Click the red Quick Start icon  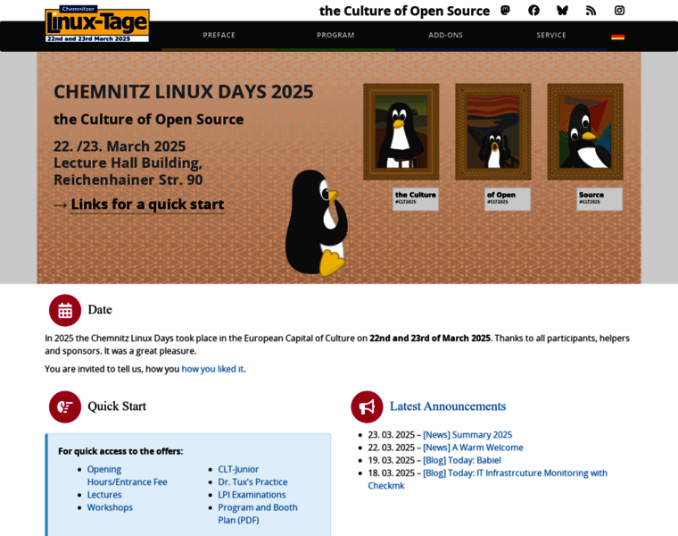pyautogui.click(x=65, y=407)
